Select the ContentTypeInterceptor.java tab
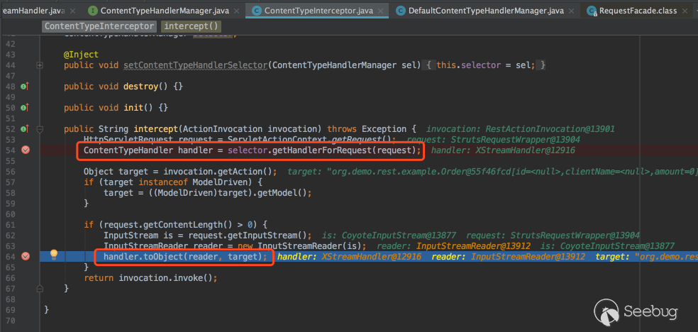Image resolution: width=698 pixels, height=332 pixels. [316, 11]
